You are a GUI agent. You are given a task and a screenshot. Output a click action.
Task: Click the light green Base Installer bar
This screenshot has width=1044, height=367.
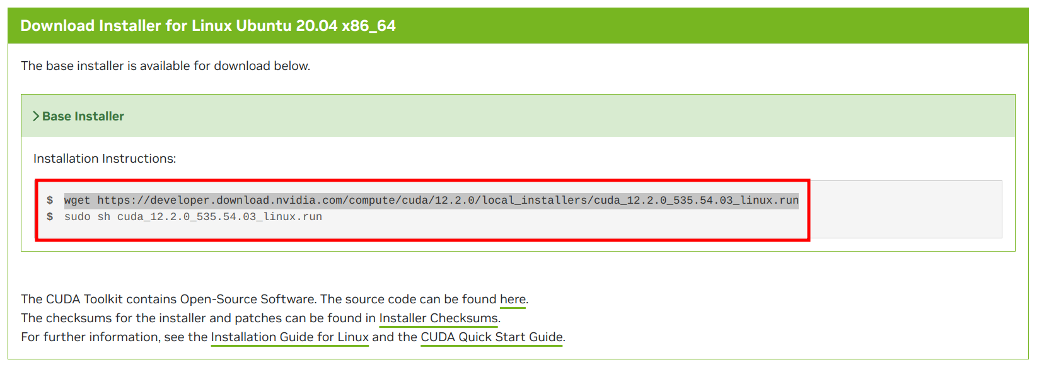[518, 116]
